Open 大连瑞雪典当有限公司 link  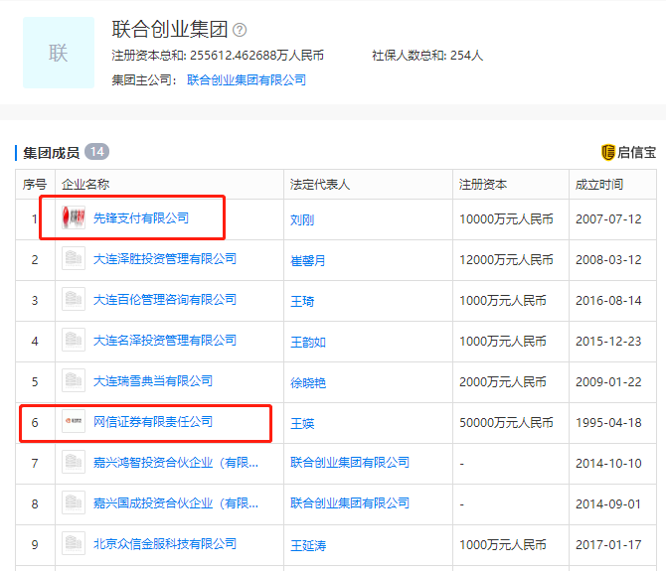point(153,381)
